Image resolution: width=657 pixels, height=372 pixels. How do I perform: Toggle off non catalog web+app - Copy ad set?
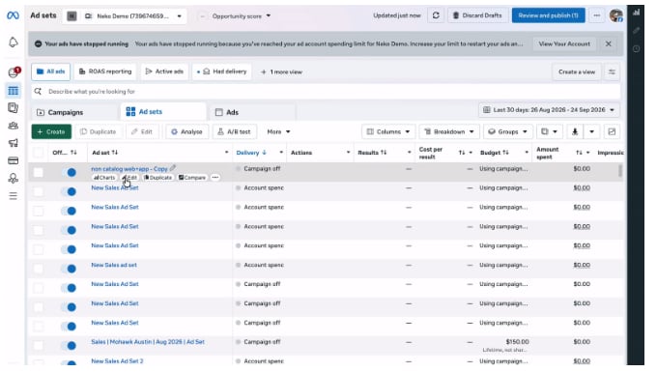pos(69,172)
